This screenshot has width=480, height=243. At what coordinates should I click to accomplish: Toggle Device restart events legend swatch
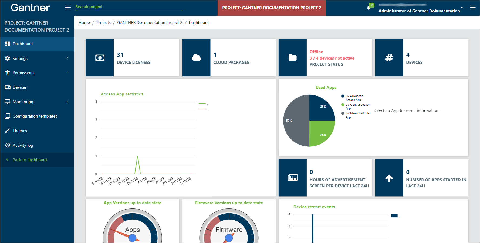[x=394, y=216]
